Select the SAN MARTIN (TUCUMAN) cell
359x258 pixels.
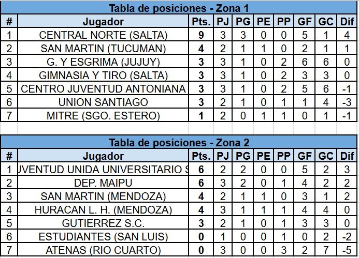pos(103,48)
